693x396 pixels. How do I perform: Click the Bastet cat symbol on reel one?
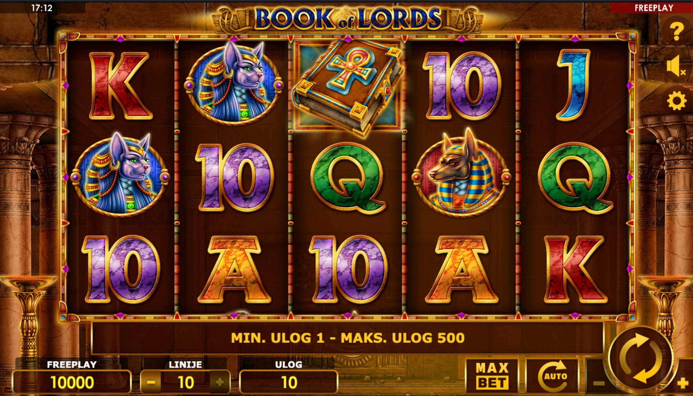(120, 176)
